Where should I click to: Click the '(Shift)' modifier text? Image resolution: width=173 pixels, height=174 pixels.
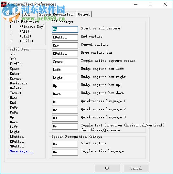(x=27, y=41)
